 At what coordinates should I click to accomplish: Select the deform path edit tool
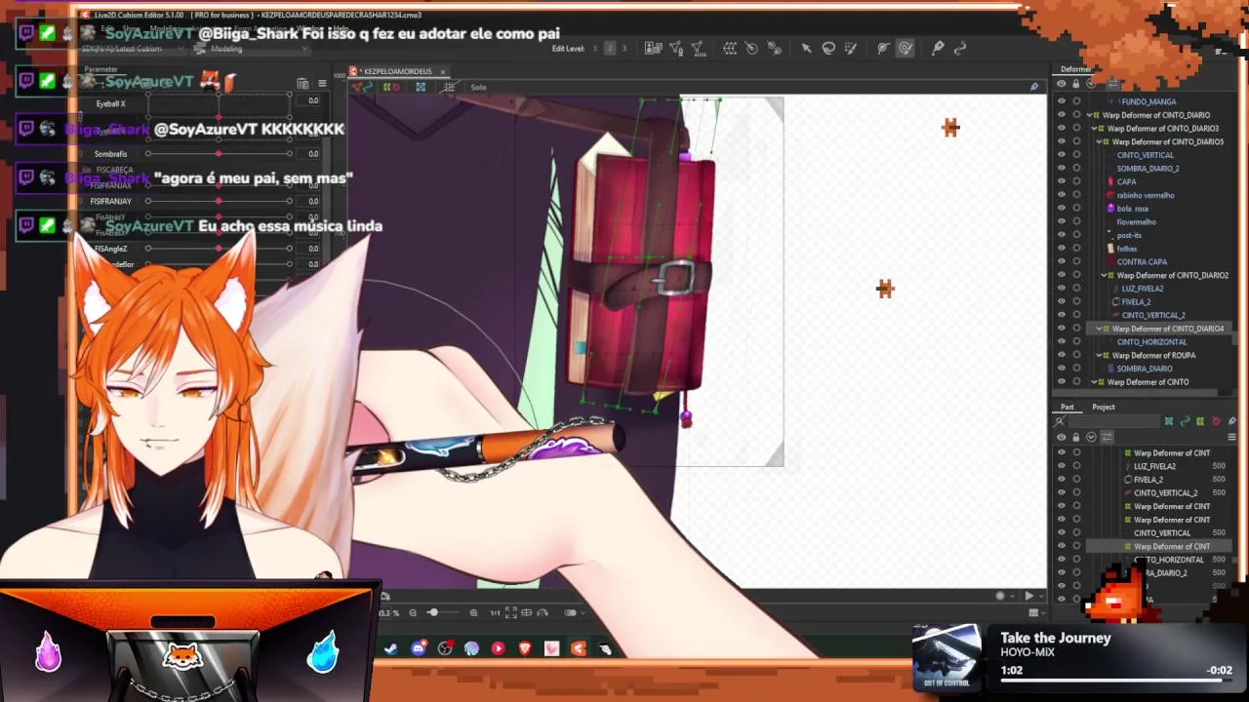pyautogui.click(x=882, y=48)
